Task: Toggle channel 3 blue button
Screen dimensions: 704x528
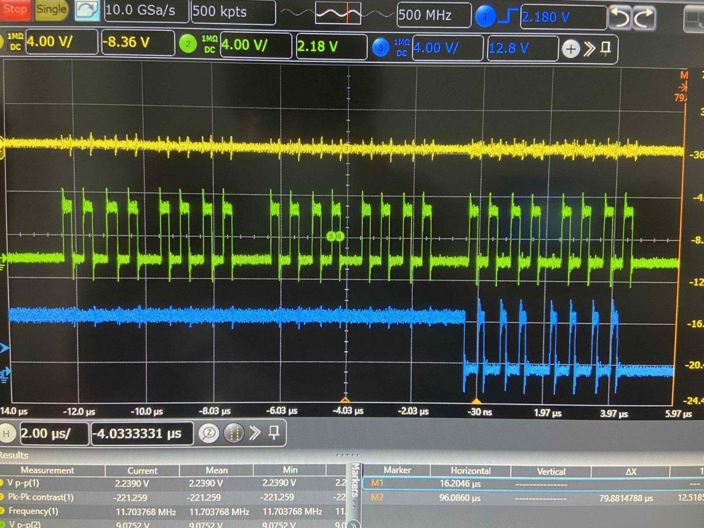Action: [381, 48]
